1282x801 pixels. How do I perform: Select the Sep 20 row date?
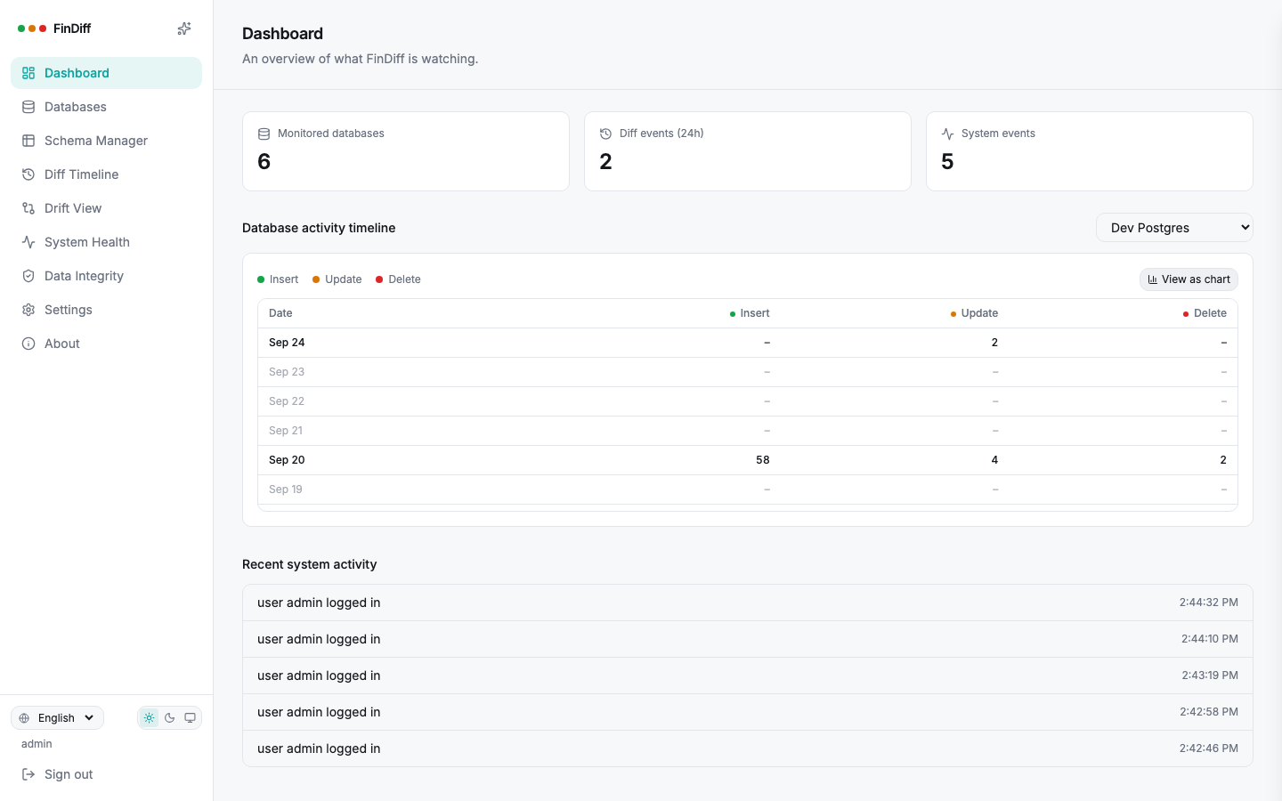click(287, 460)
